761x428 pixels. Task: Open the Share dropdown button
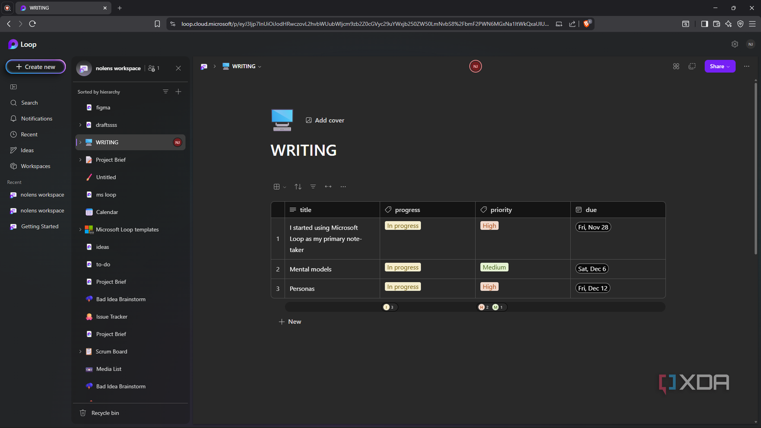coord(720,66)
